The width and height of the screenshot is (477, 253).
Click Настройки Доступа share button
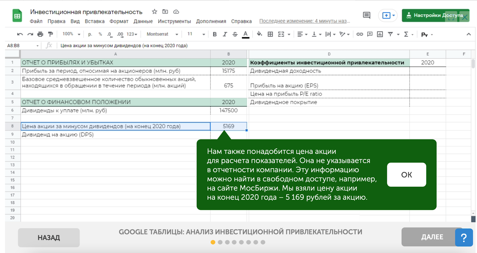tap(436, 15)
